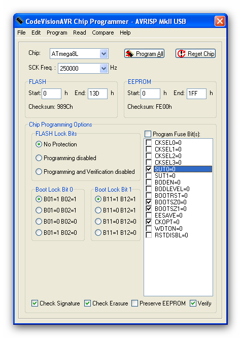This screenshot has width=241, height=338.
Task: Uncheck the BOOTSZ1=0 fuse bit
Action: (149, 209)
